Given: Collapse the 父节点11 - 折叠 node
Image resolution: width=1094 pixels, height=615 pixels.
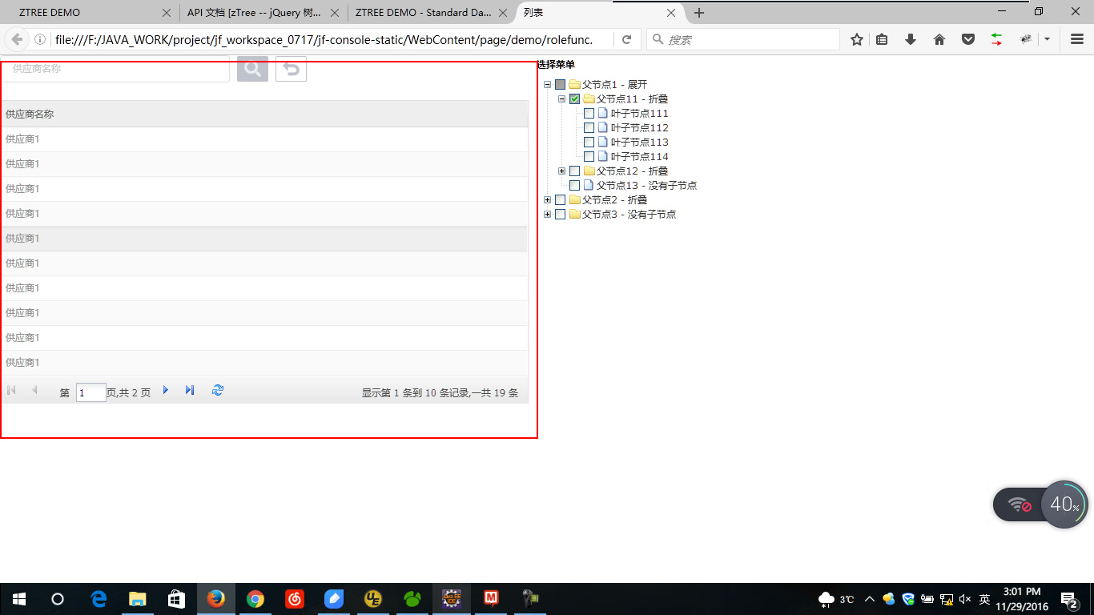Looking at the screenshot, I should 561,99.
